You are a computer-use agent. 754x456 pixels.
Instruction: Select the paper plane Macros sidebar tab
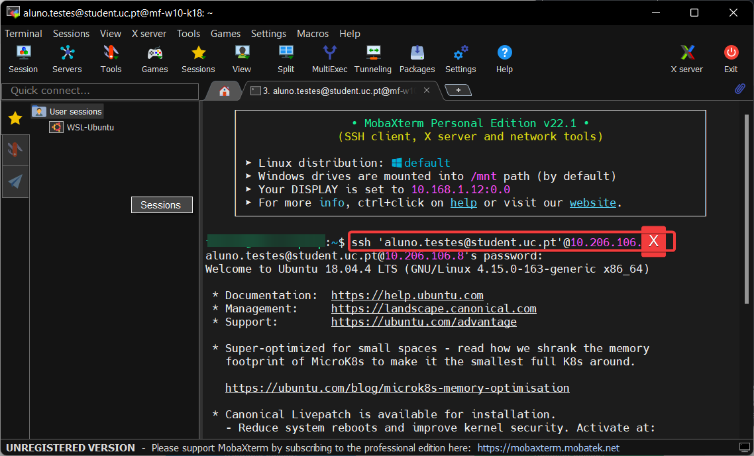[15, 181]
